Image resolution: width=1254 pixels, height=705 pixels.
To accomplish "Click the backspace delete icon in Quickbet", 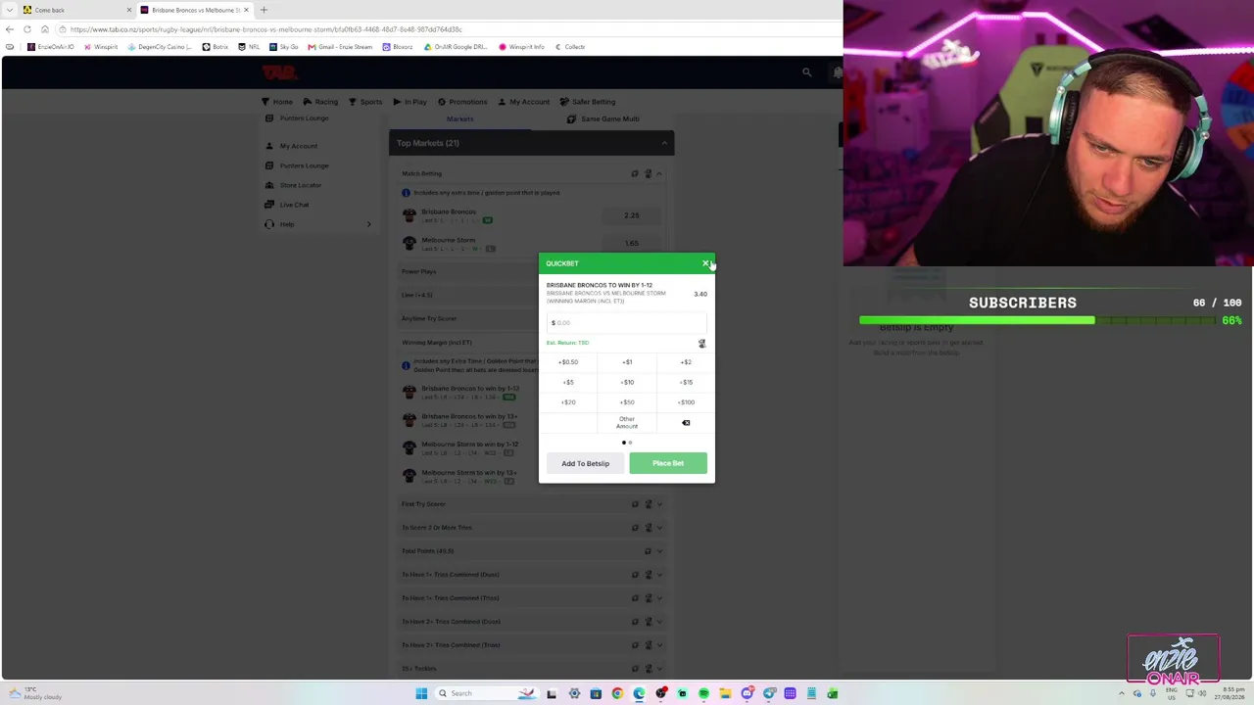I will pos(686,423).
